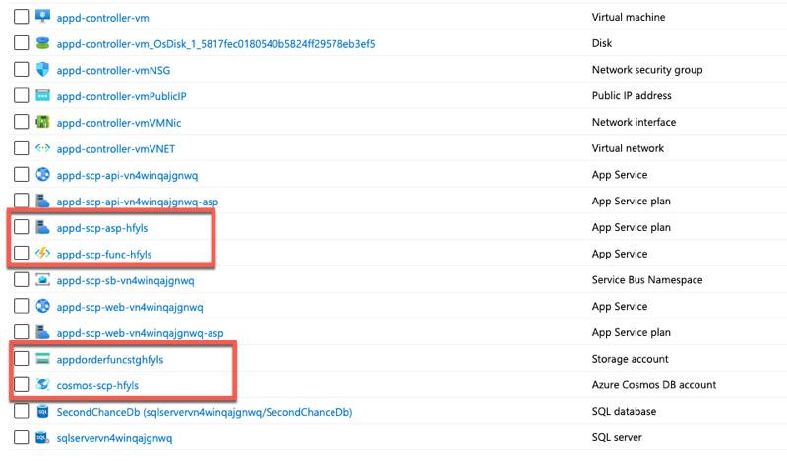The image size is (787, 461).
Task: Tick the cosmos-scp-hfyls checkbox
Action: 21,384
